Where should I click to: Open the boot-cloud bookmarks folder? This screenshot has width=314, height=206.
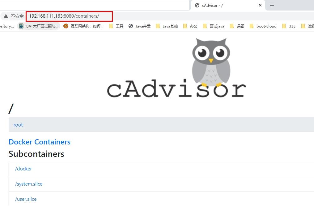coord(263,26)
